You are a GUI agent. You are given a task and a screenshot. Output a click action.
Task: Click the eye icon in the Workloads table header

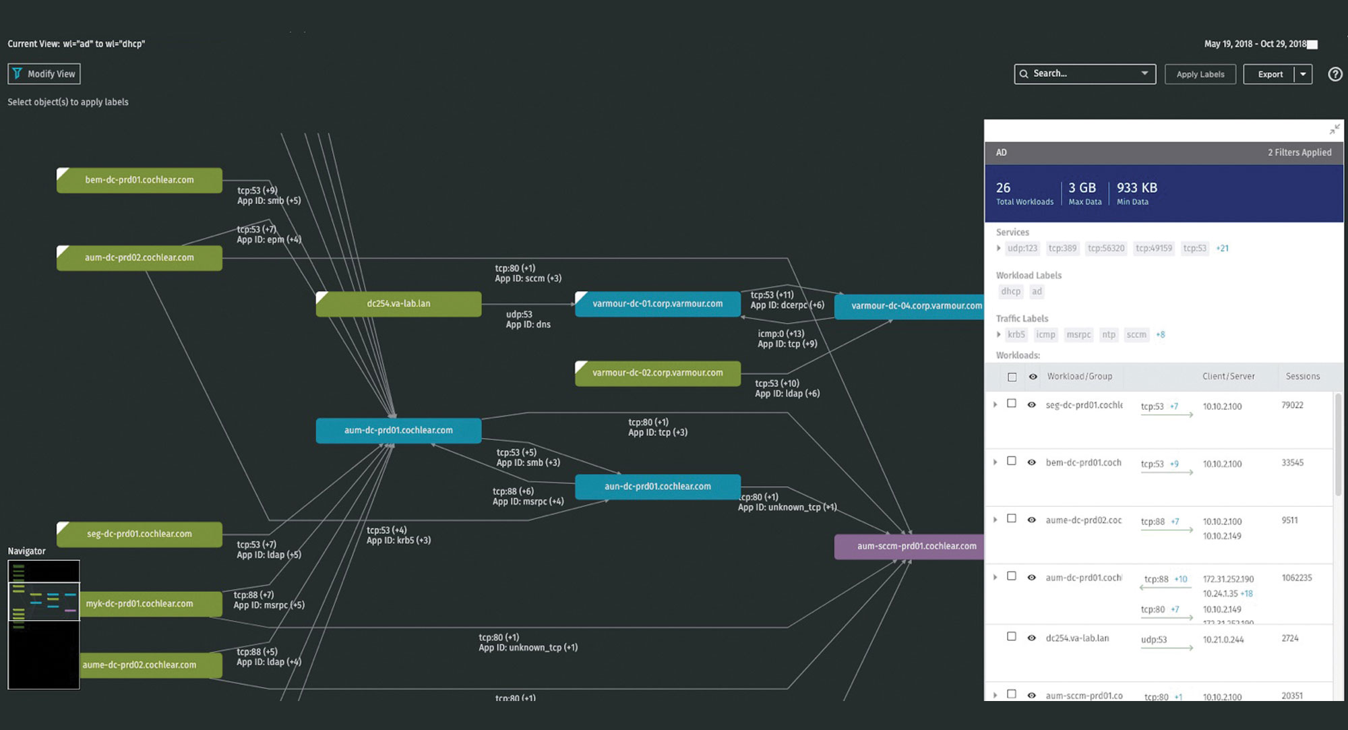click(1032, 376)
